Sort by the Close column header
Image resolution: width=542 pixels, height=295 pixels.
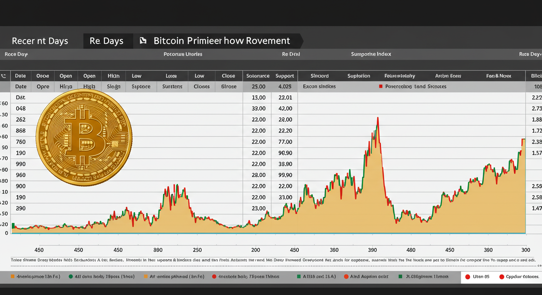point(228,76)
